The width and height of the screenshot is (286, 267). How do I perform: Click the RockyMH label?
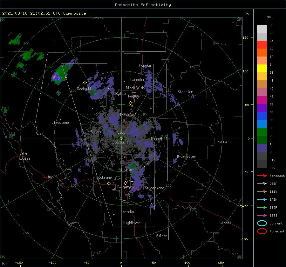pos(84,89)
